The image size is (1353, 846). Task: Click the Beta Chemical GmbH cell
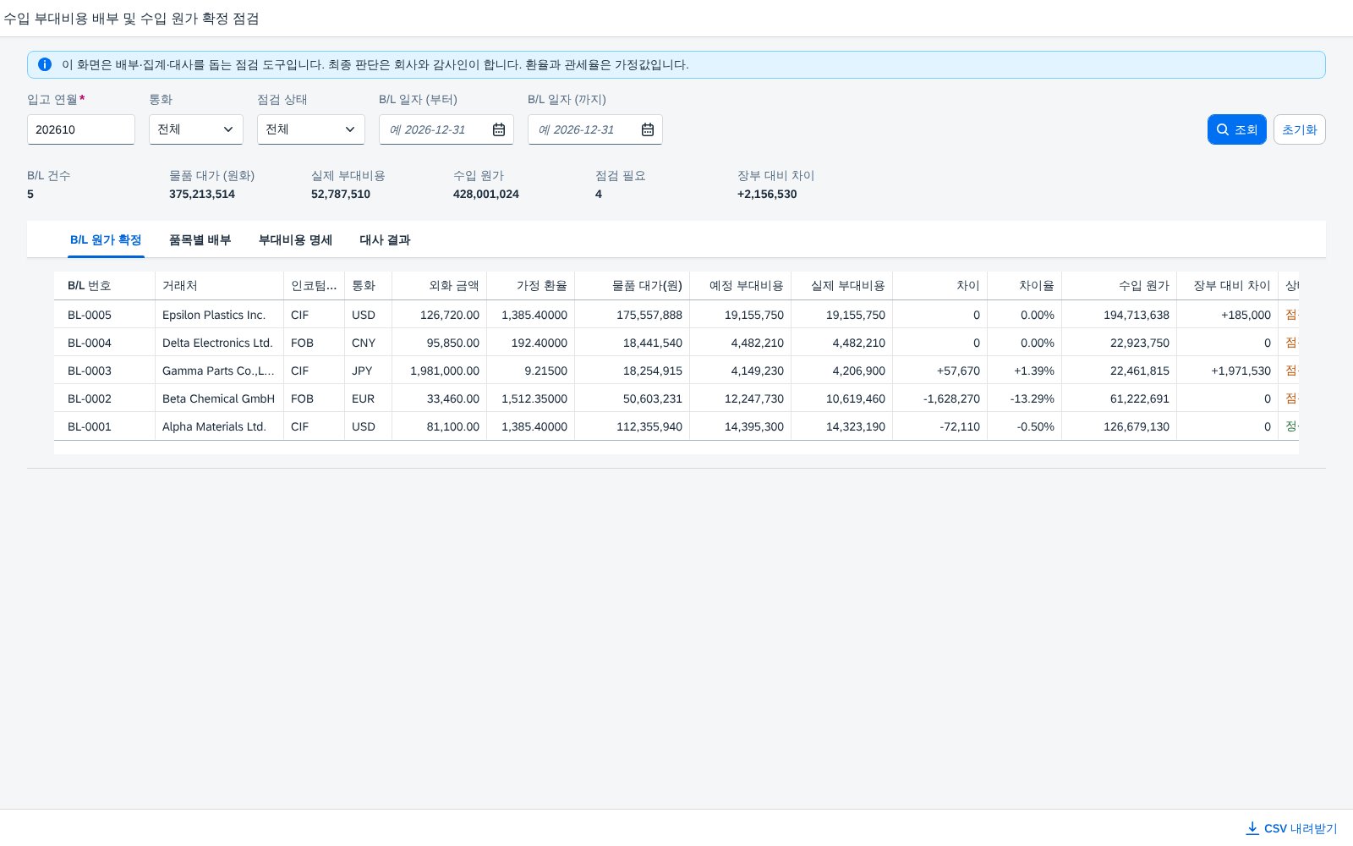(x=218, y=398)
